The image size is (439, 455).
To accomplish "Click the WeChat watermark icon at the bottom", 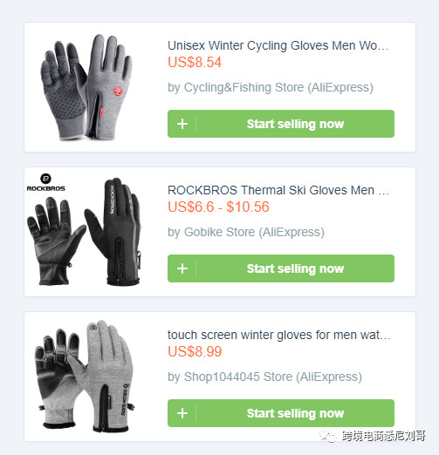I will point(328,436).
